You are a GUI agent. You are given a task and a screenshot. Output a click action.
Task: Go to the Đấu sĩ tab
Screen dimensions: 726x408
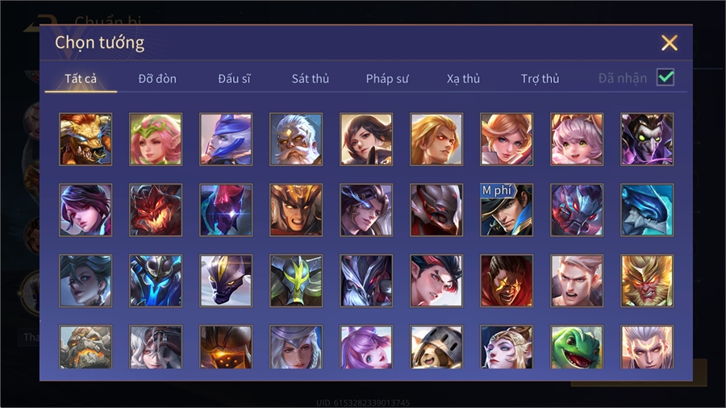point(234,79)
